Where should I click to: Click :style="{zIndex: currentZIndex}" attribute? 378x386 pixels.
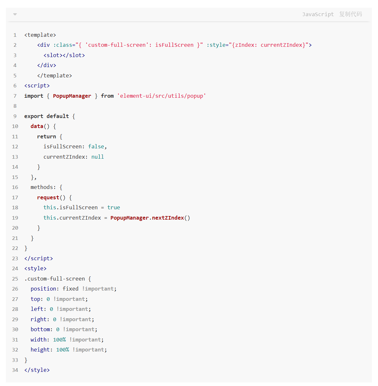258,45
